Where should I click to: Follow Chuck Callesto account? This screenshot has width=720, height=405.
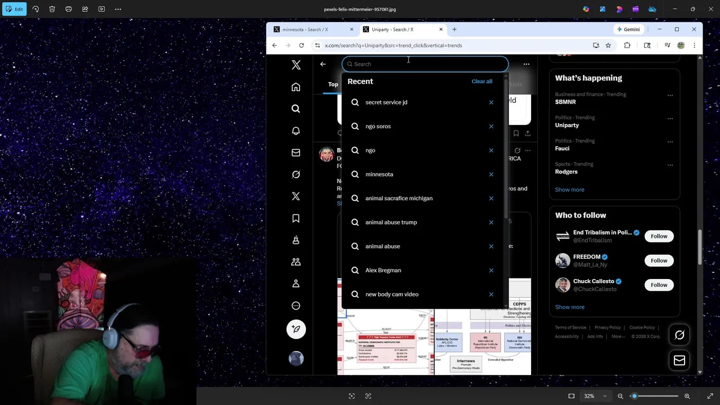click(x=659, y=285)
